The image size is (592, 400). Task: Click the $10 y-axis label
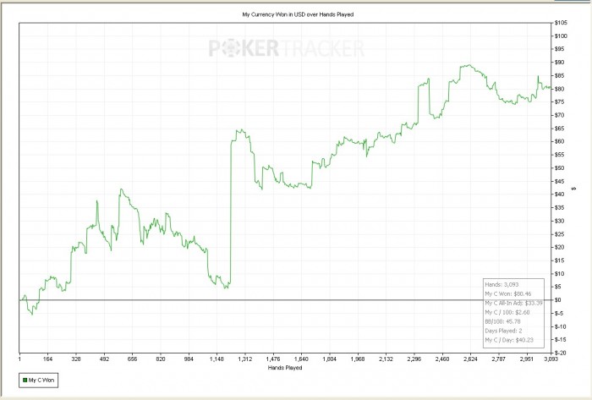tap(560, 274)
